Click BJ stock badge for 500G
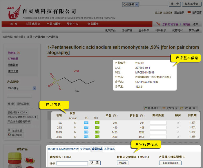This screenshot has height=168, width=203. [x=86, y=137]
